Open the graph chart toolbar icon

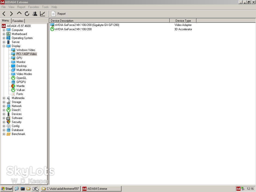pyautogui.click(x=42, y=14)
